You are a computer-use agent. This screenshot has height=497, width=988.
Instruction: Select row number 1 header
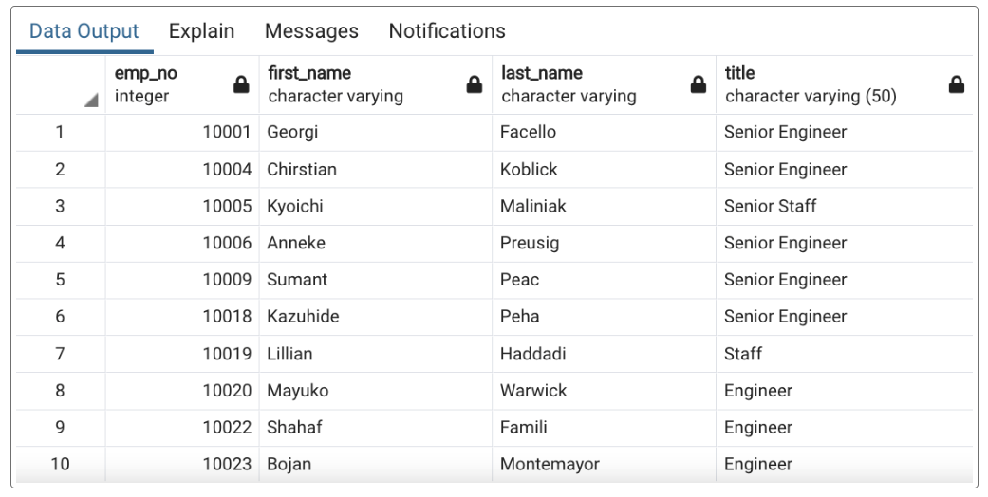click(x=61, y=132)
